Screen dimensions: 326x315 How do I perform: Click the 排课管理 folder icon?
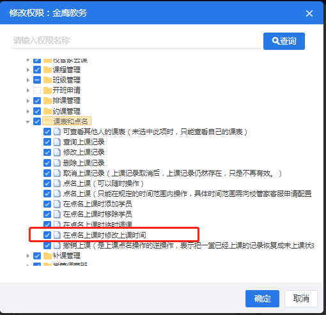[x=47, y=100]
